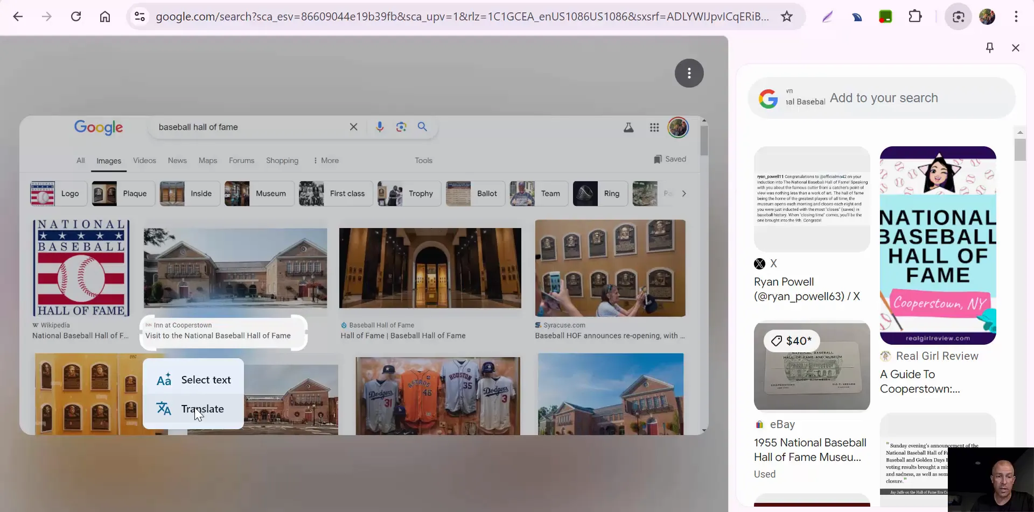Image resolution: width=1034 pixels, height=512 pixels.
Task: Open the Shopping tab
Action: [x=282, y=160]
